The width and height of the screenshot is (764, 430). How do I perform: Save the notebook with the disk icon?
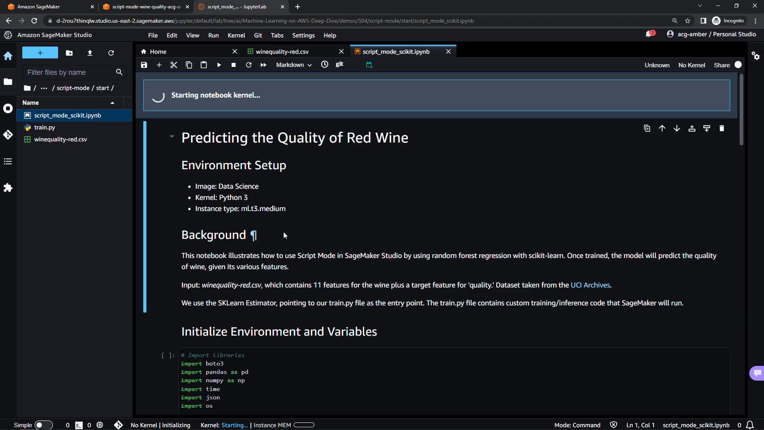point(144,65)
